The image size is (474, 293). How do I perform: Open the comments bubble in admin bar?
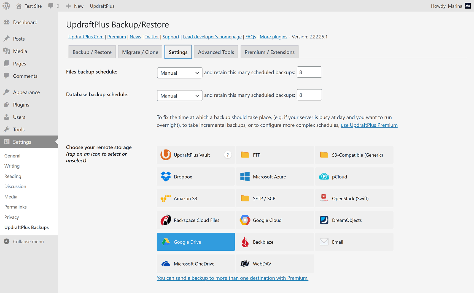(51, 6)
